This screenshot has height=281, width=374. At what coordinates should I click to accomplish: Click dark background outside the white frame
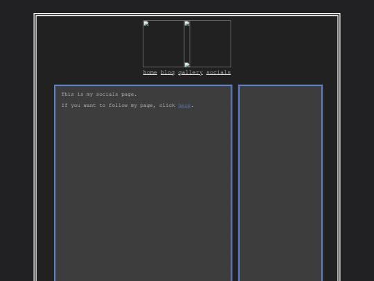17,144
